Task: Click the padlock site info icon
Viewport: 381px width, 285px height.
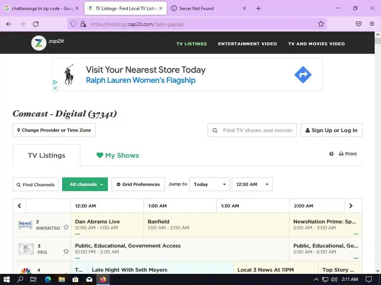Action: click(83, 24)
